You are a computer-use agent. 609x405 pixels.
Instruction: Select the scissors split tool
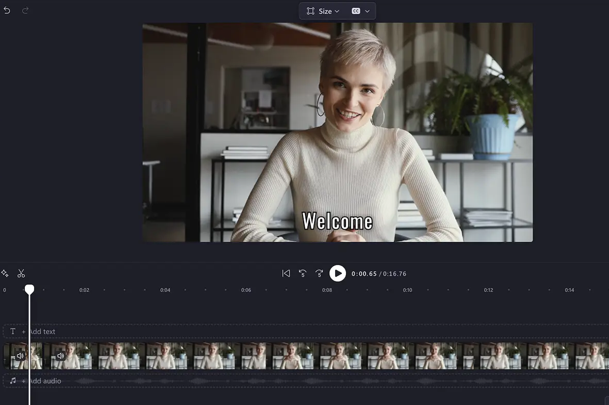tap(21, 274)
